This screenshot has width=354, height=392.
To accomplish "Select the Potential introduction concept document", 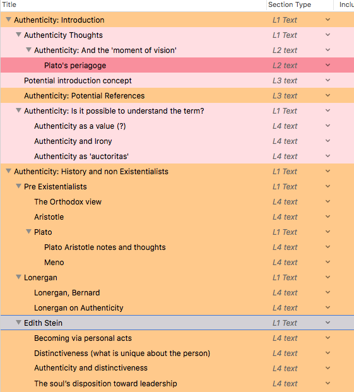I will [78, 81].
